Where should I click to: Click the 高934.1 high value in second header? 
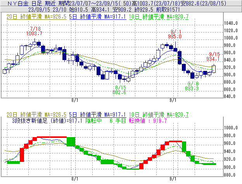[x=100, y=10]
